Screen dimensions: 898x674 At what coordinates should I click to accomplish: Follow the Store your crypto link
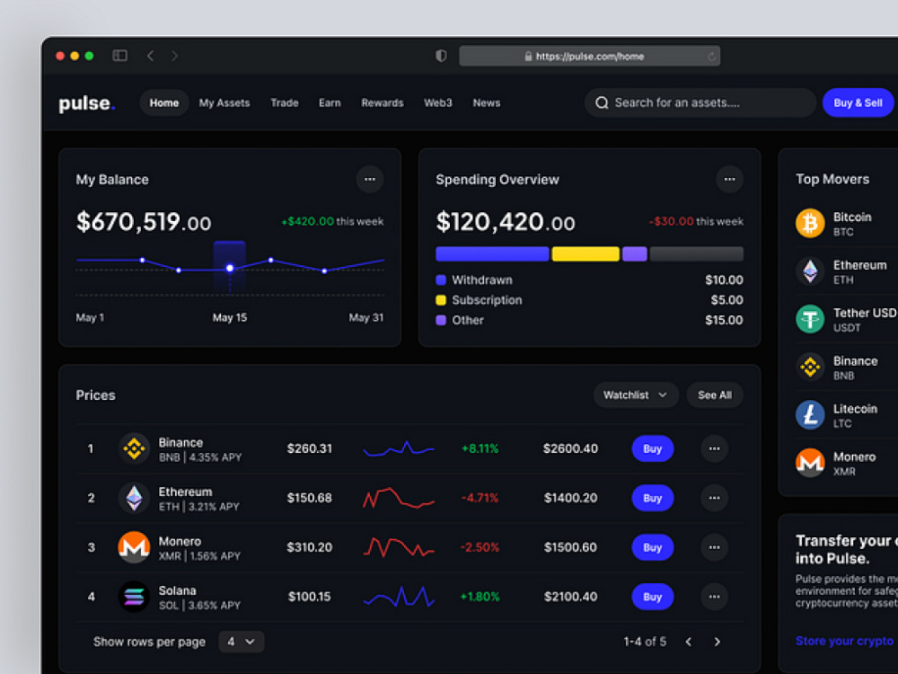point(845,641)
